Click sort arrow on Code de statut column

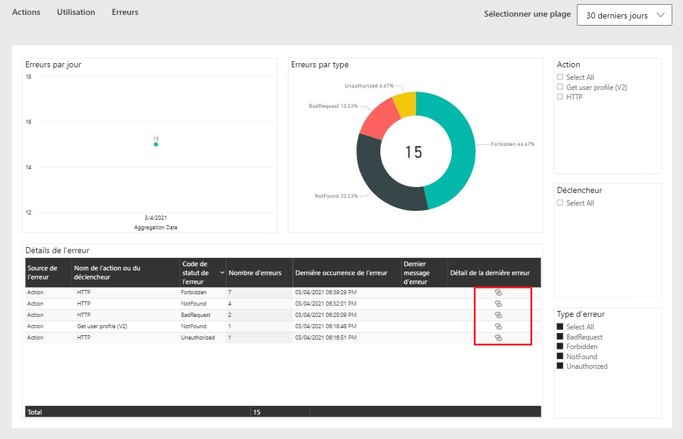[222, 273]
